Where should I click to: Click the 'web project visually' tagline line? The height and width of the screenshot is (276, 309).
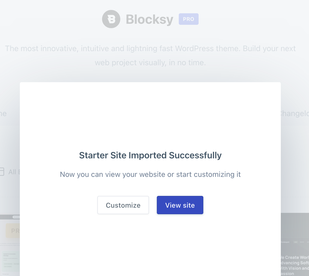(150, 63)
